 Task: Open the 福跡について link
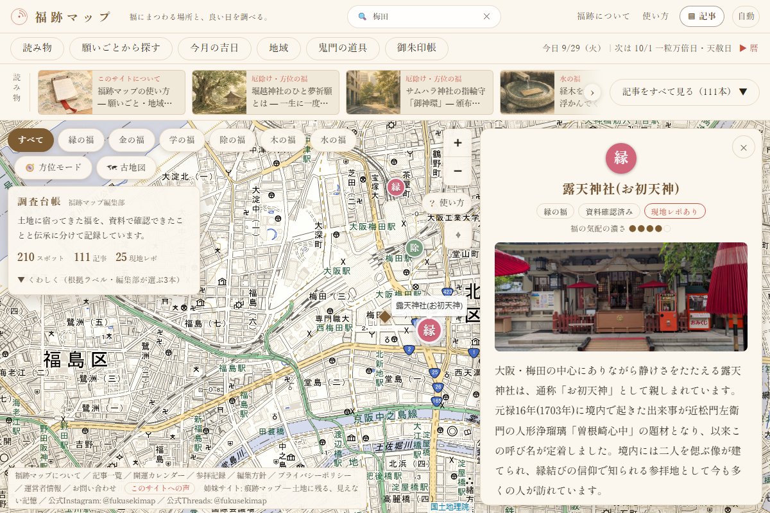pos(604,17)
